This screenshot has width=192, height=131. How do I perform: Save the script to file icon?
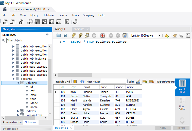click(65, 35)
